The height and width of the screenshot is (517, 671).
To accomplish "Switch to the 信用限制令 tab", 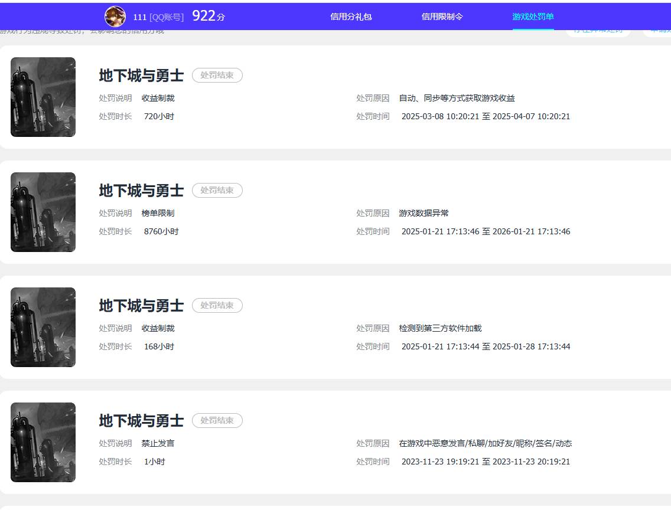I will pos(442,17).
